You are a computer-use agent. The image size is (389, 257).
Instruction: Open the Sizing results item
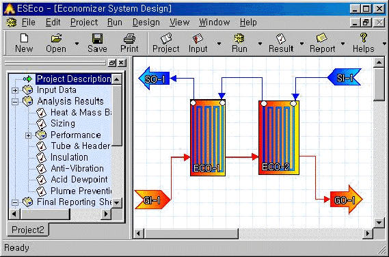(x=63, y=123)
